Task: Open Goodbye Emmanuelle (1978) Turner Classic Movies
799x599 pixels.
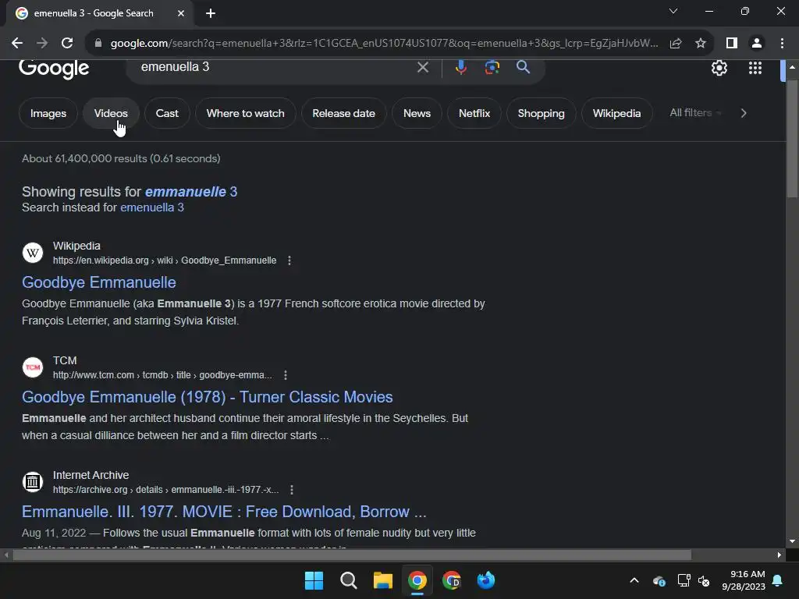Action: click(208, 397)
